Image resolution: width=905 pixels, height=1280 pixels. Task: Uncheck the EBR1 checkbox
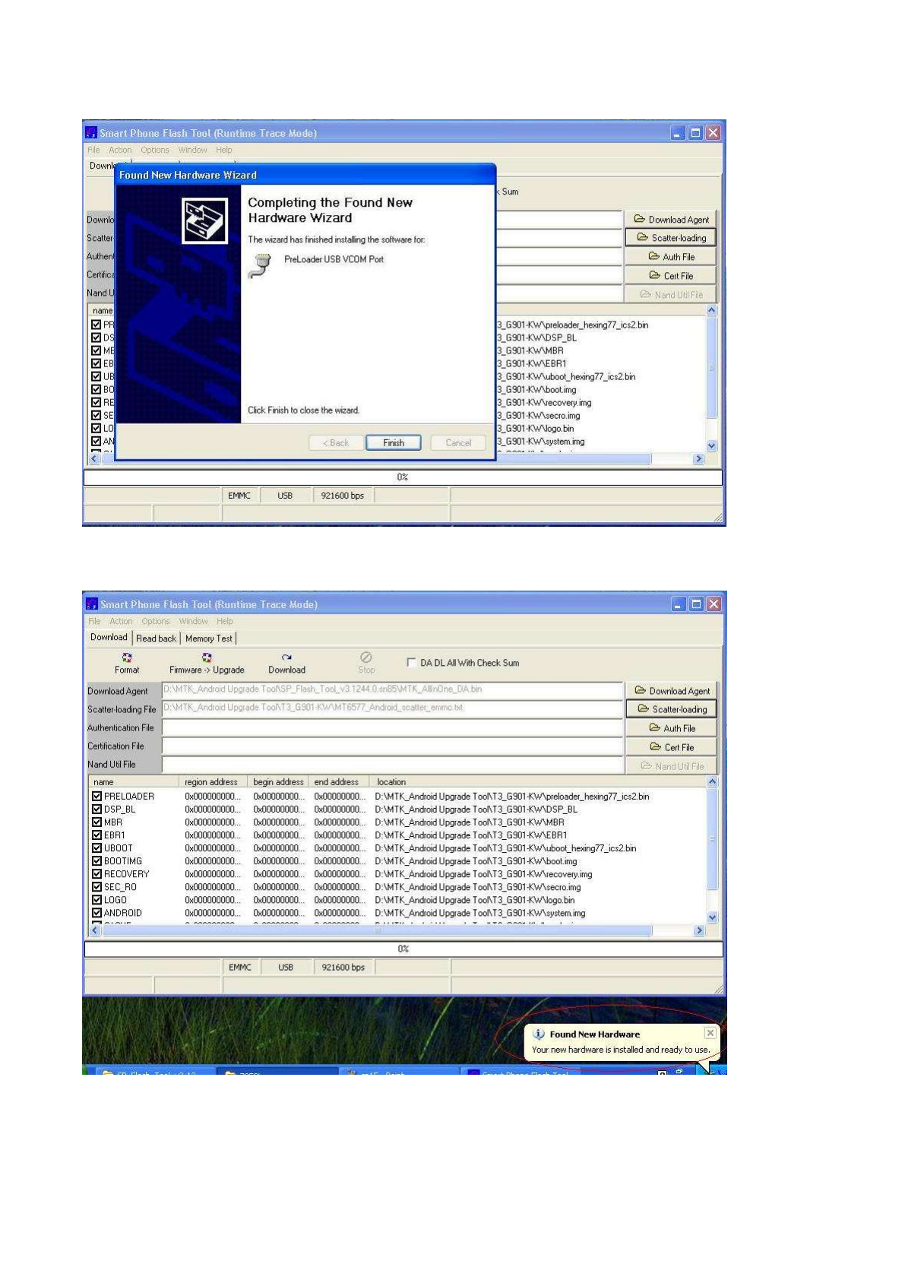[97, 835]
